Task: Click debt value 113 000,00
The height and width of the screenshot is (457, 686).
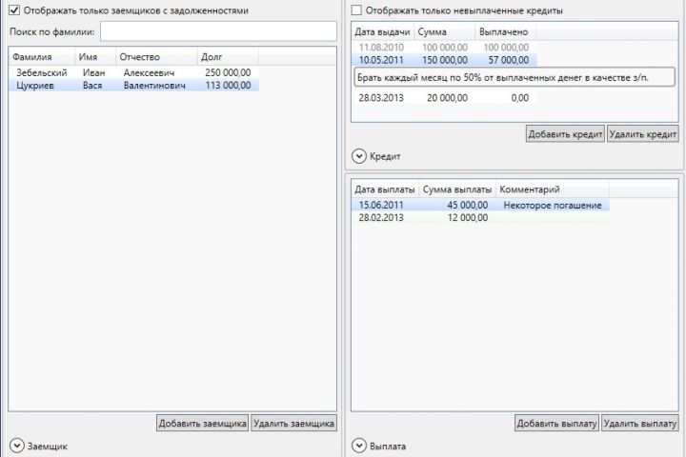Action: click(228, 86)
